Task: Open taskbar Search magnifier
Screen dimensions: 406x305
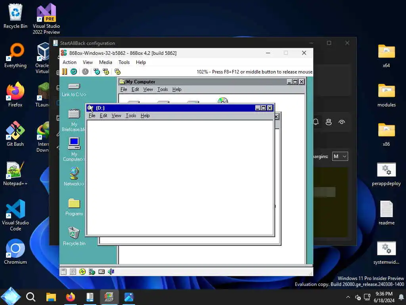Action: [31, 297]
